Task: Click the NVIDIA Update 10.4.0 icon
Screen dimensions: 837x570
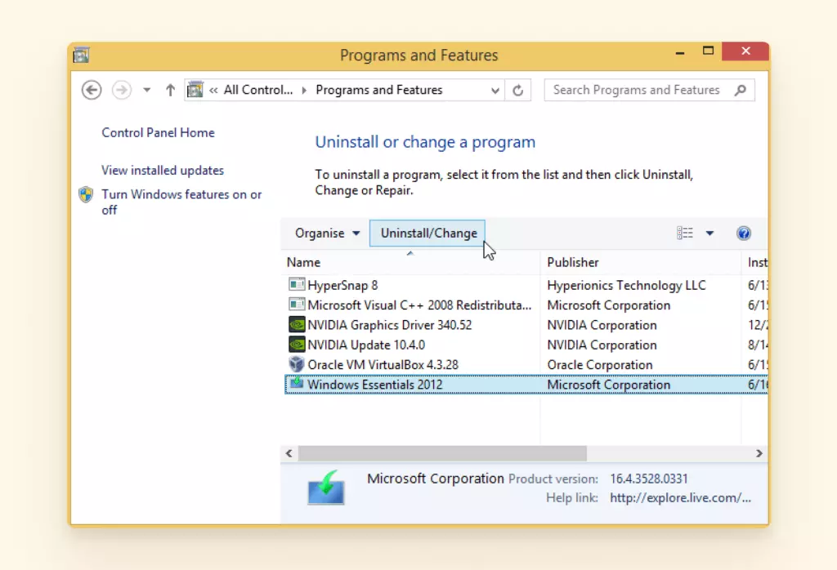Action: [297, 345]
